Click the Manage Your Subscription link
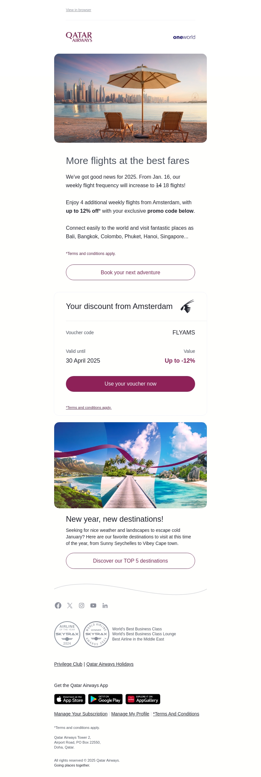Screen dimensions: 261x777 pyautogui.click(x=81, y=714)
